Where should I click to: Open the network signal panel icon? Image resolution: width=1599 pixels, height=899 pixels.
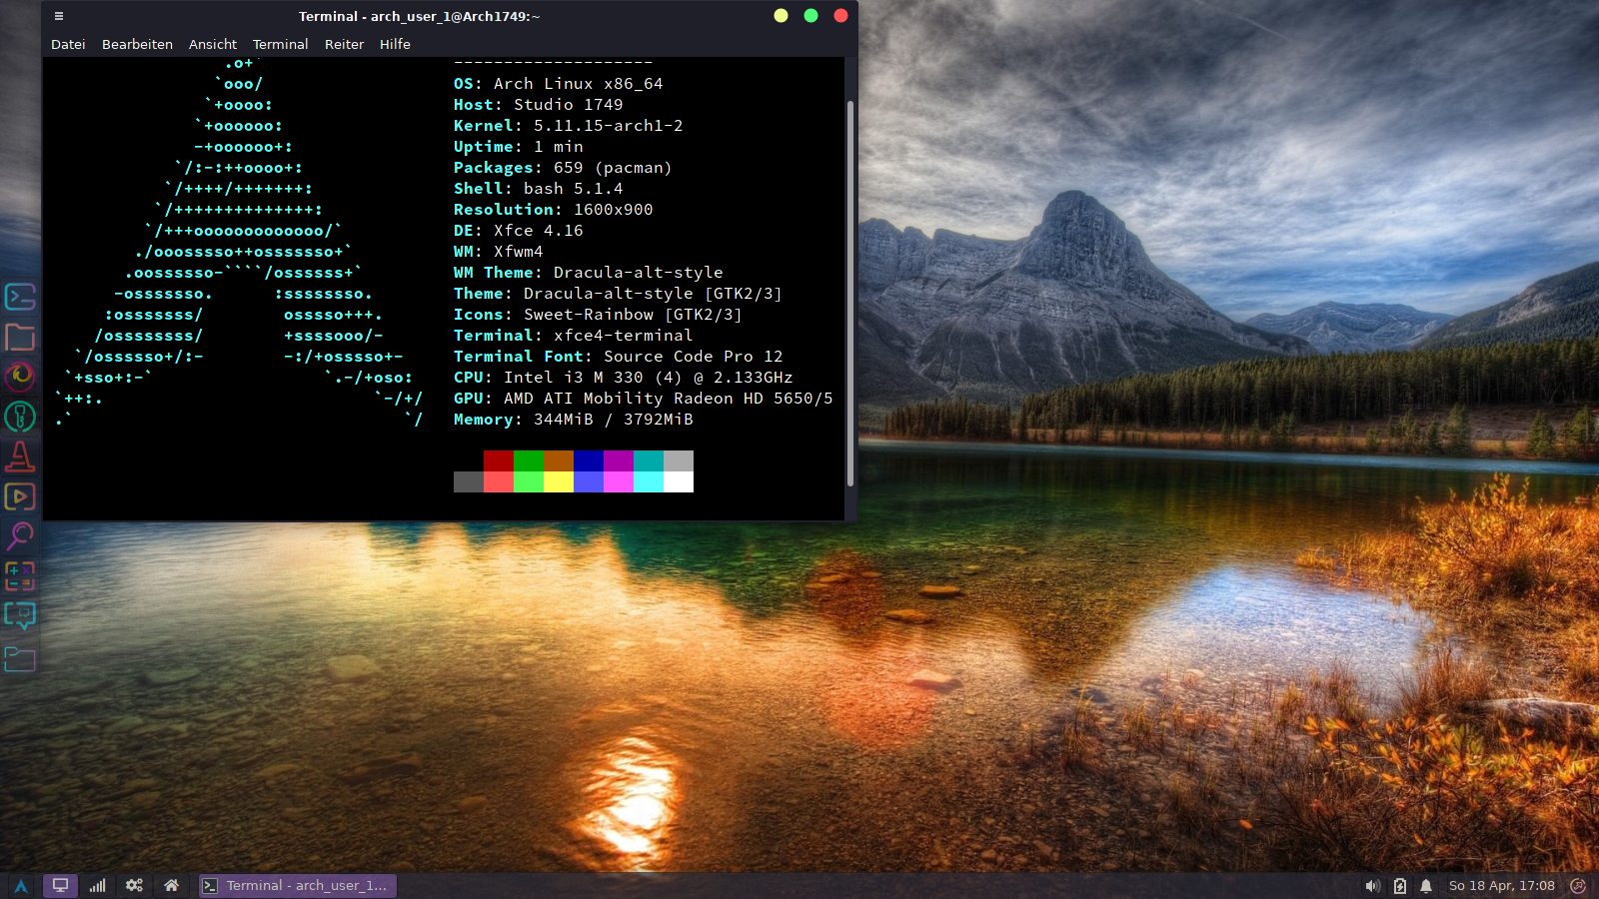(x=97, y=886)
